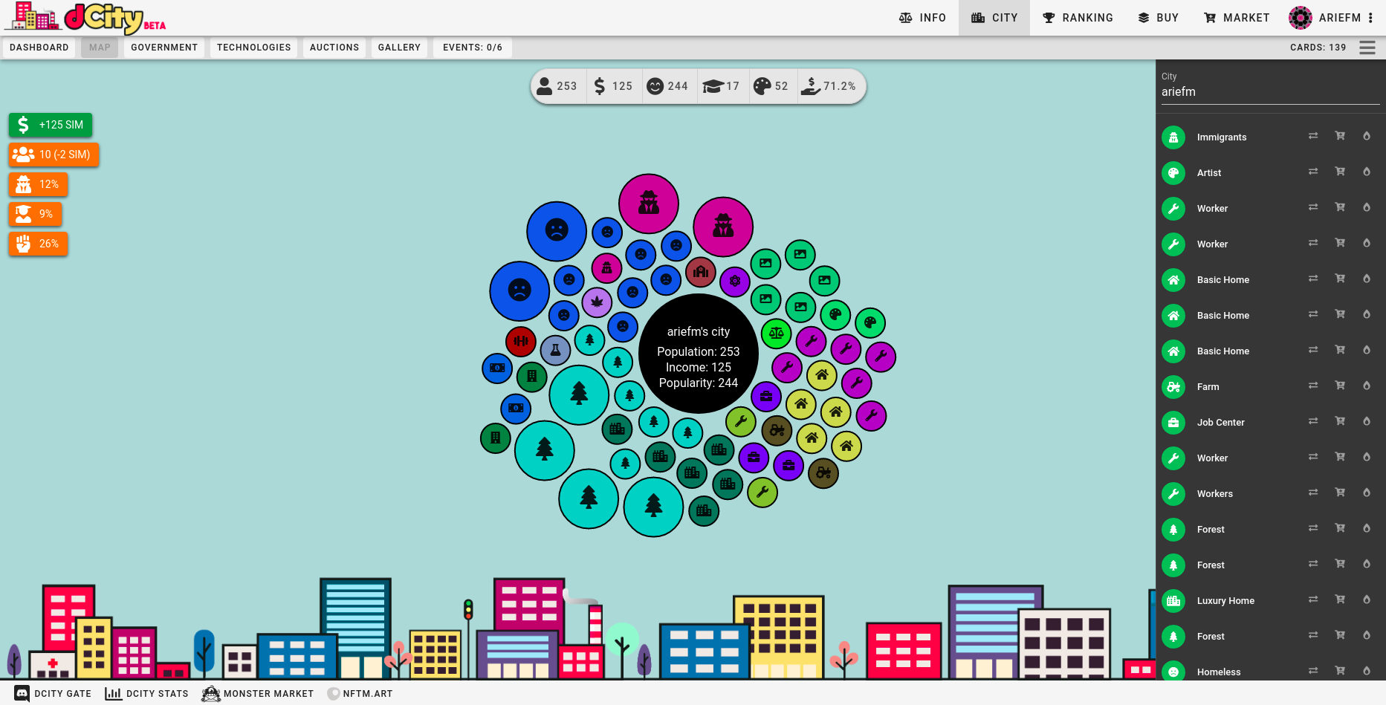Image resolution: width=1386 pixels, height=705 pixels.
Task: Click the education stat showing 17
Action: 722,86
